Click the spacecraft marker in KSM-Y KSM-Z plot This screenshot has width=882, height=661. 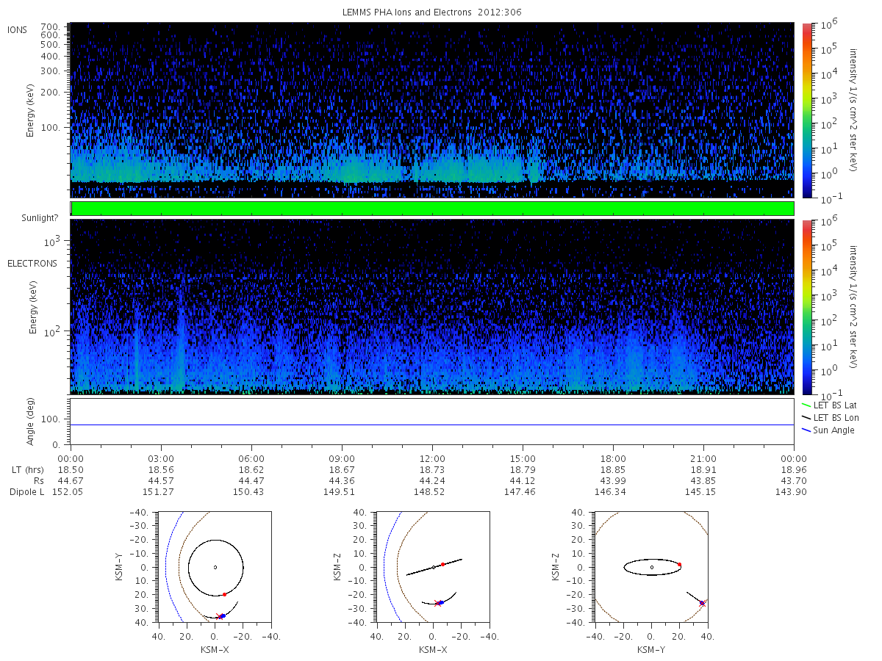(x=702, y=603)
